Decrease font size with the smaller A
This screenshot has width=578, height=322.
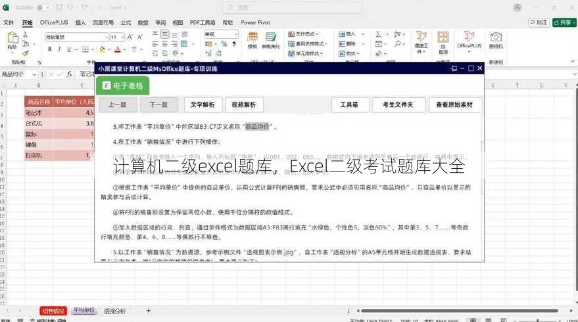point(140,37)
